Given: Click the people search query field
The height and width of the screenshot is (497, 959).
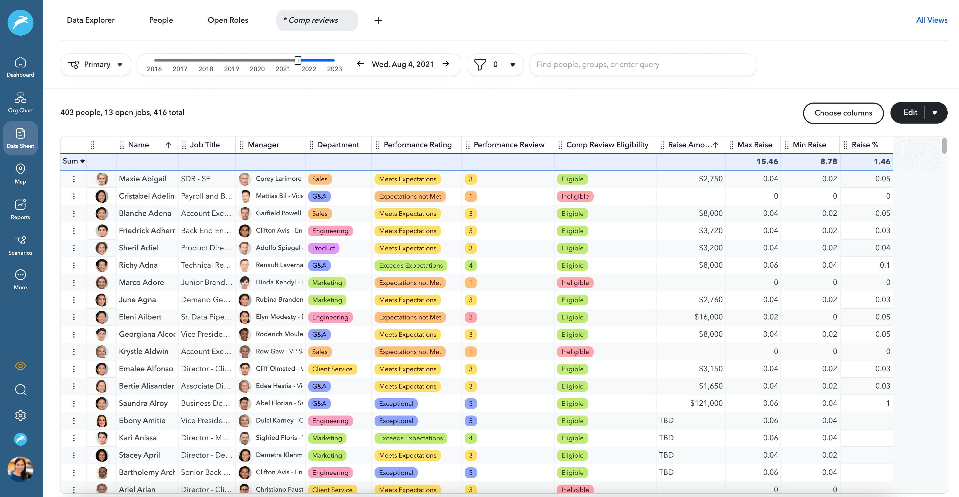Looking at the screenshot, I should (643, 65).
